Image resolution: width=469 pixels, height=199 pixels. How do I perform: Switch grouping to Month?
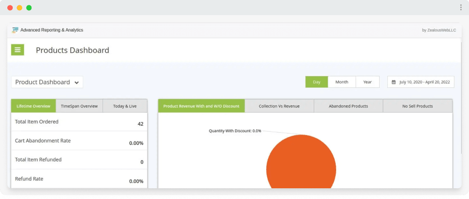[x=341, y=82]
